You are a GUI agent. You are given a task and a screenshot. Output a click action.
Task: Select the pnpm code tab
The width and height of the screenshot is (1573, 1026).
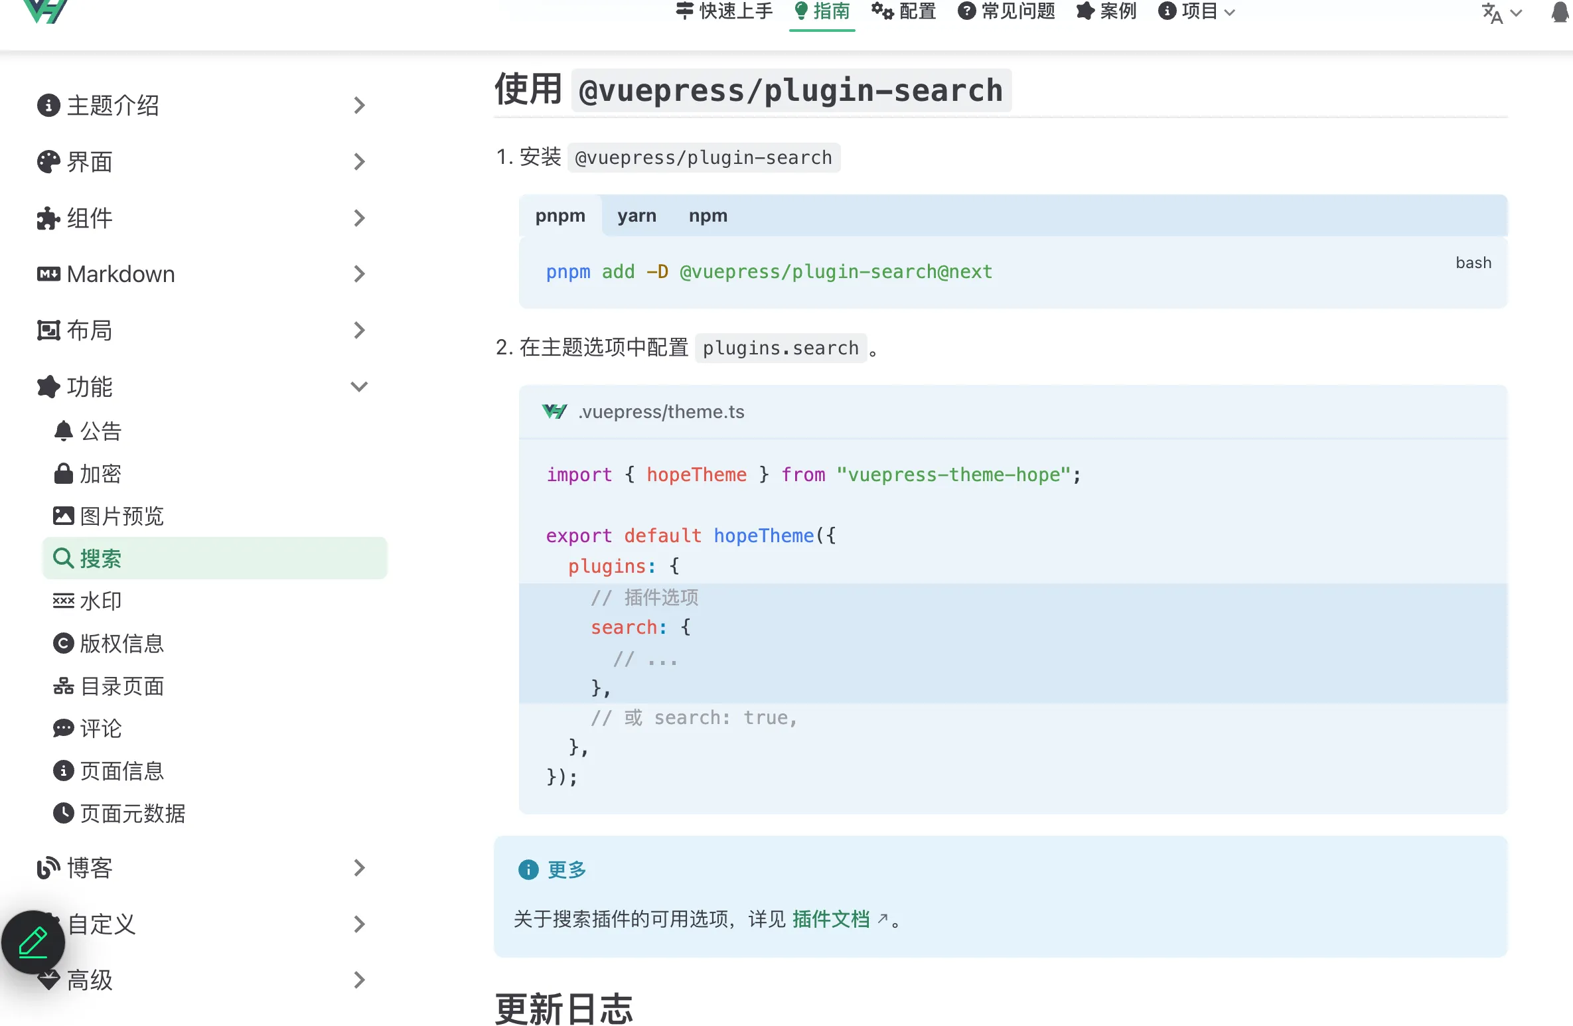tap(560, 216)
